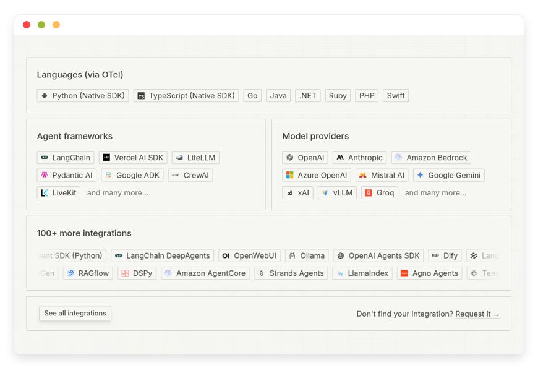Open the LlamaIndex integration chip
Screen dimensions: 538x368
tap(362, 273)
